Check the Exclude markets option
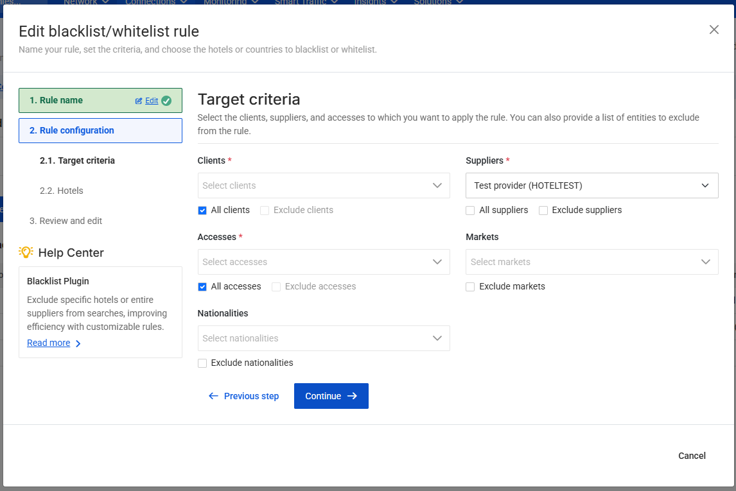Screen dimensions: 736x491 pos(470,286)
